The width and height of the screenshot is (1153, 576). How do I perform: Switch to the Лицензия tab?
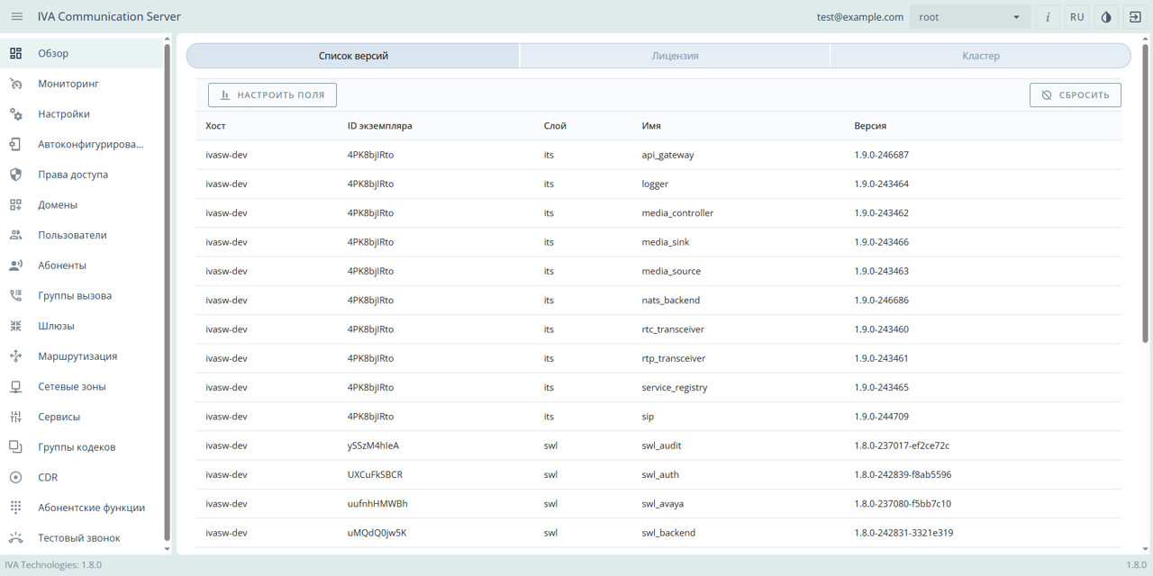click(x=675, y=56)
